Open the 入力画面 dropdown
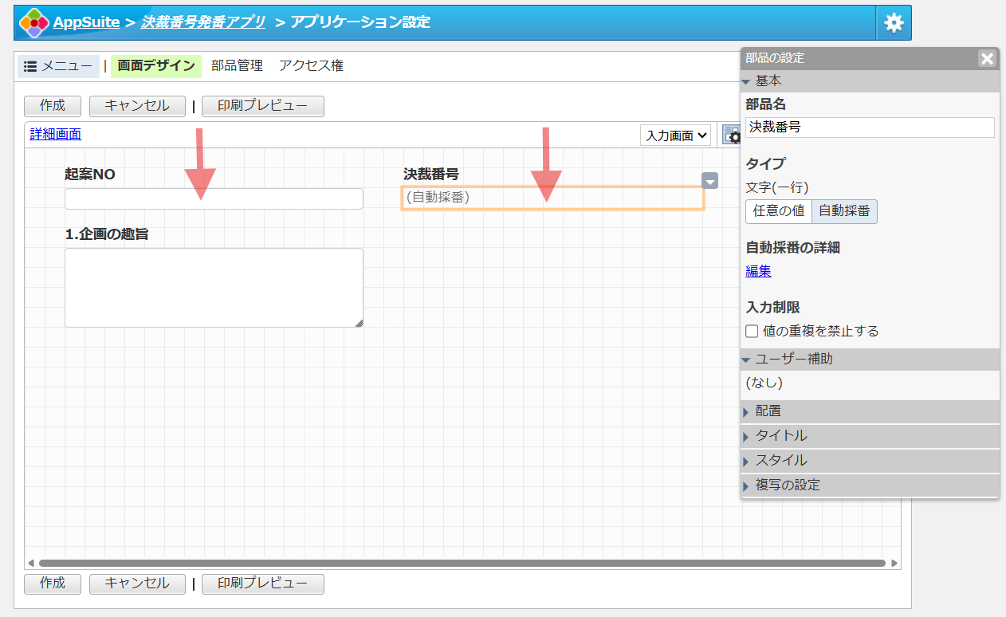The width and height of the screenshot is (1006, 617). 675,135
